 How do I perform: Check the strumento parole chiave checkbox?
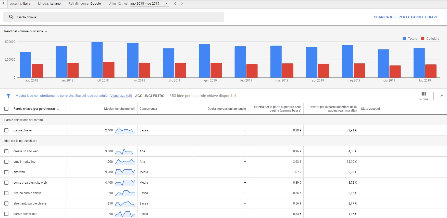[6, 203]
